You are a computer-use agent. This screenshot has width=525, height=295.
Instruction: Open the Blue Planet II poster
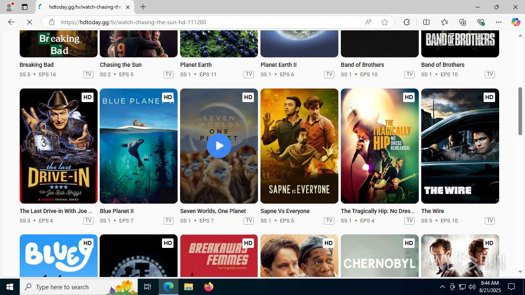click(x=139, y=146)
